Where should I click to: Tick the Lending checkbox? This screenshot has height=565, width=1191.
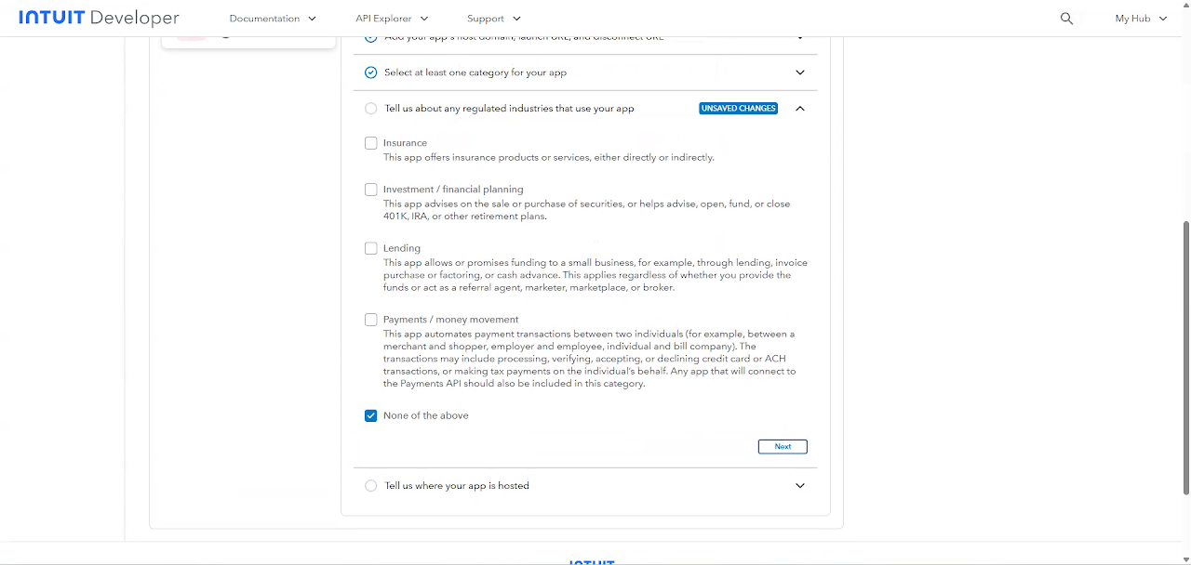[x=371, y=248]
